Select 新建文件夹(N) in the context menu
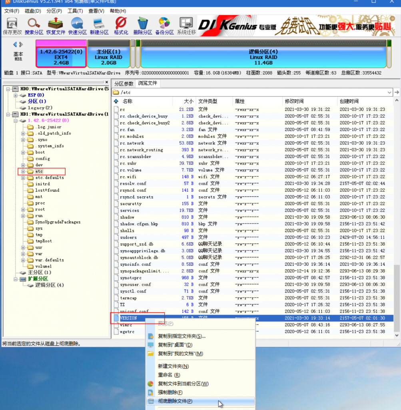401x410 pixels. point(201,366)
